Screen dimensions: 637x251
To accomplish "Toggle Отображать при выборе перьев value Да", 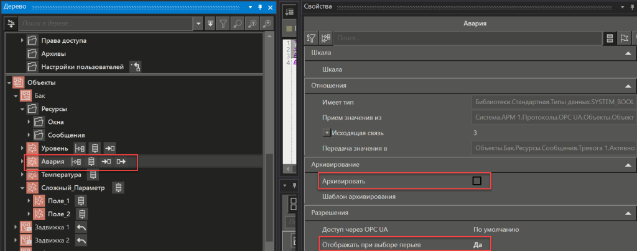I will [478, 245].
